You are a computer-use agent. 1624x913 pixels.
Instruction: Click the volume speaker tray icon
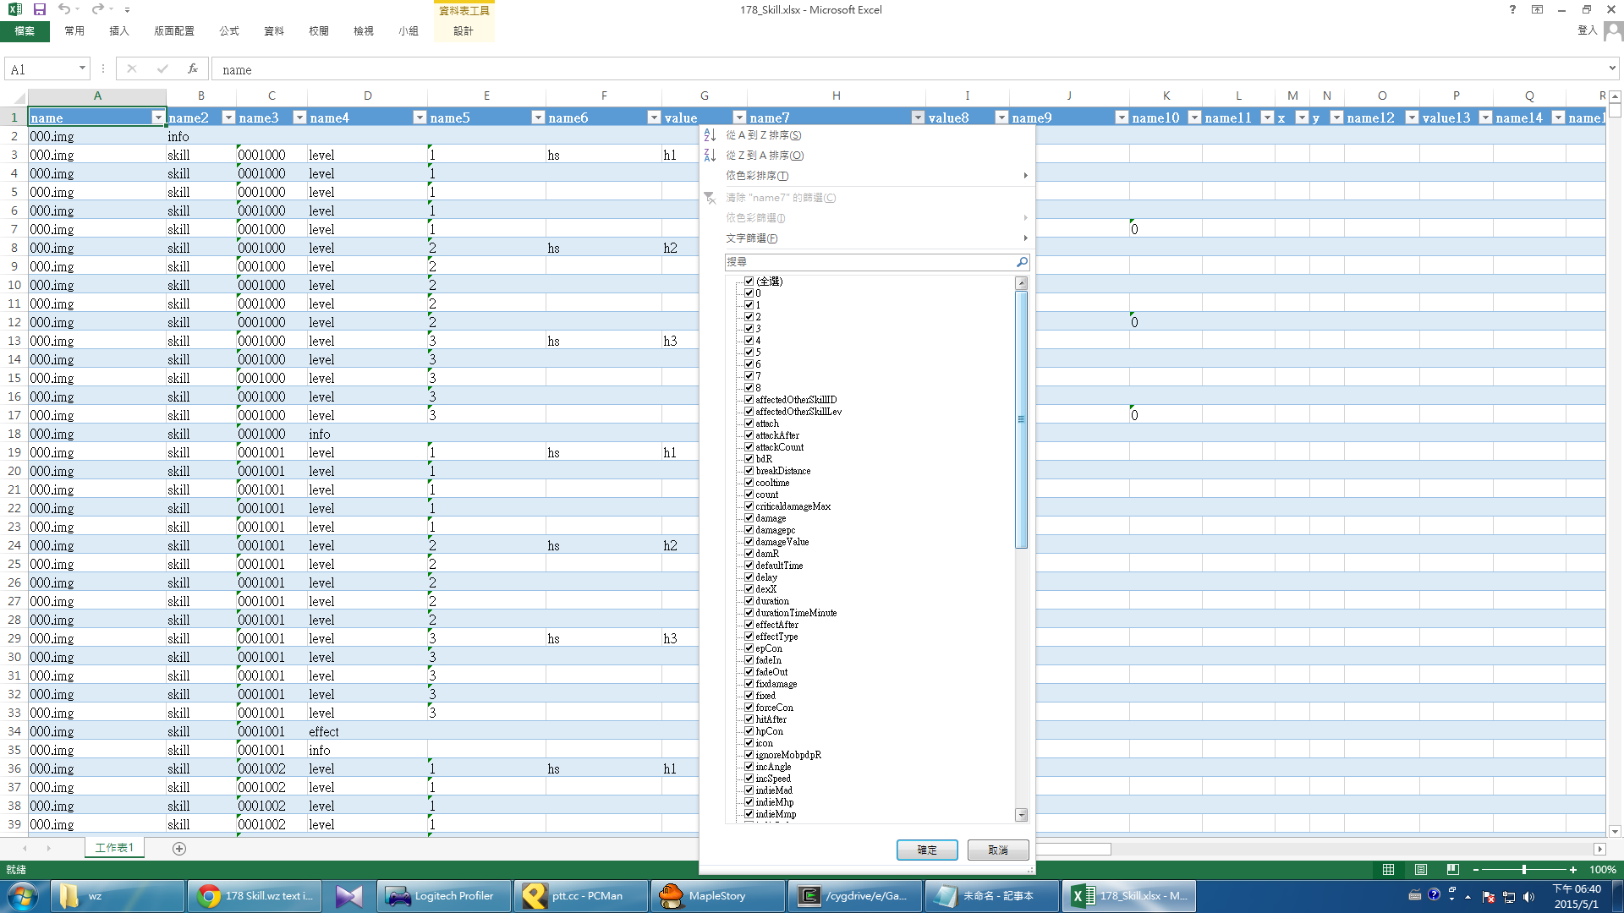pyautogui.click(x=1528, y=897)
